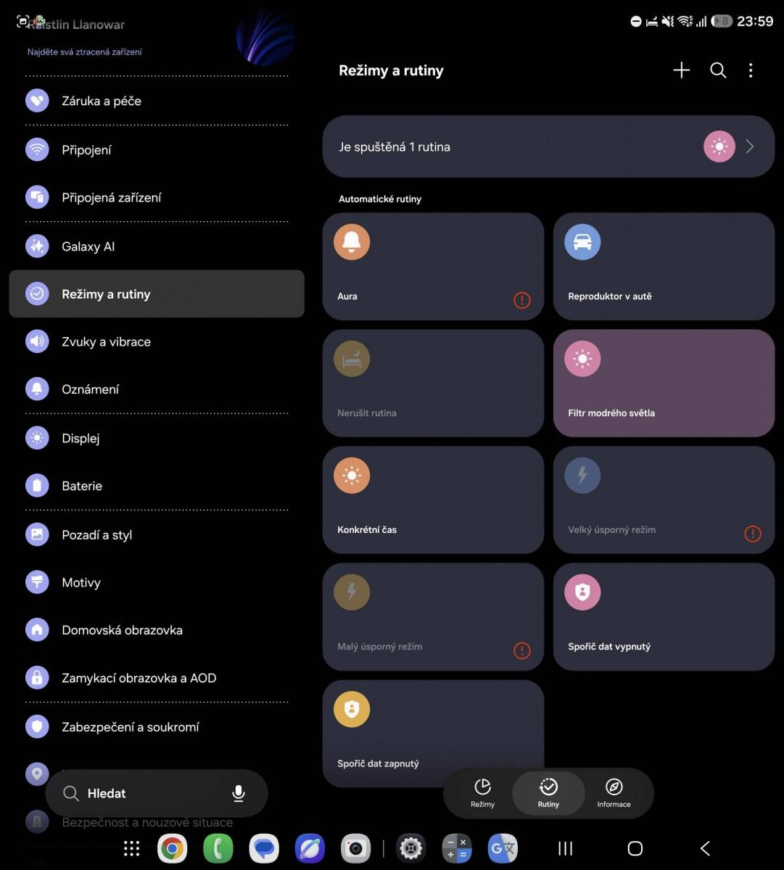Screen dimensions: 784x870
Task: Click the Je spuštěná 1 rutina banner
Action: 548,146
